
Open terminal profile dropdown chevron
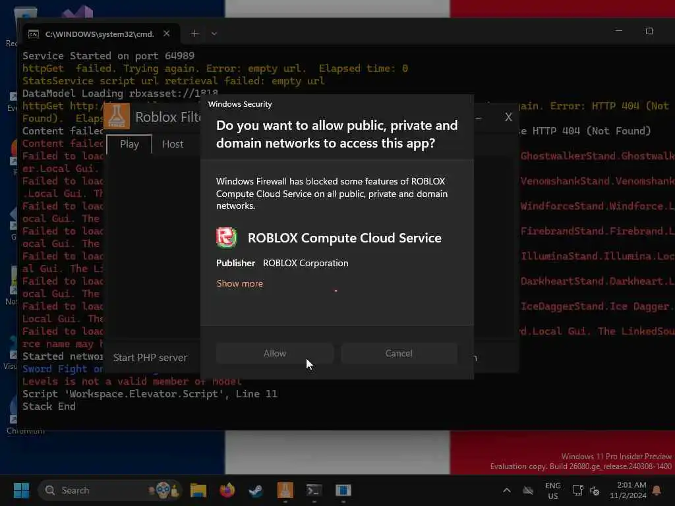pos(214,34)
